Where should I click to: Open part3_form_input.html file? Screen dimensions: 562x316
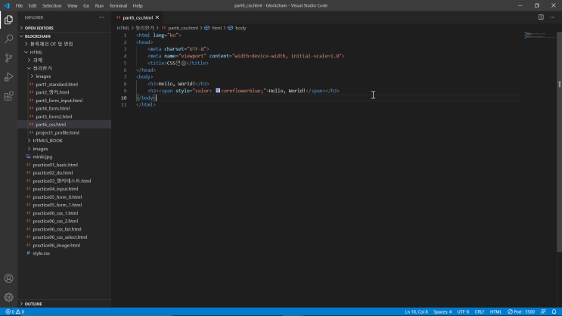59,101
